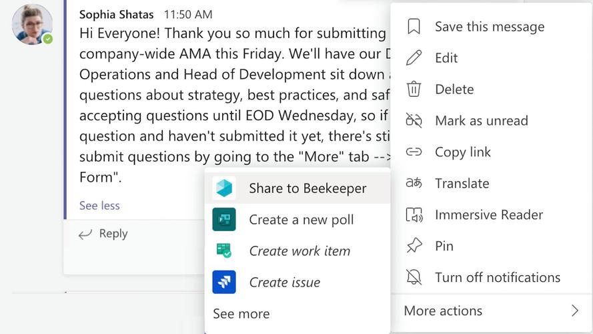Click the Translate language icon
Image resolution: width=593 pixels, height=334 pixels.
click(x=414, y=184)
